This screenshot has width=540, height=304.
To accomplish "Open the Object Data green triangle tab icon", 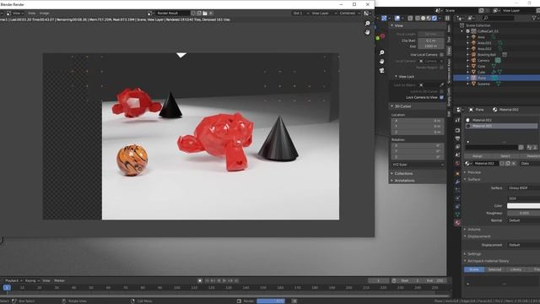I will (x=457, y=214).
